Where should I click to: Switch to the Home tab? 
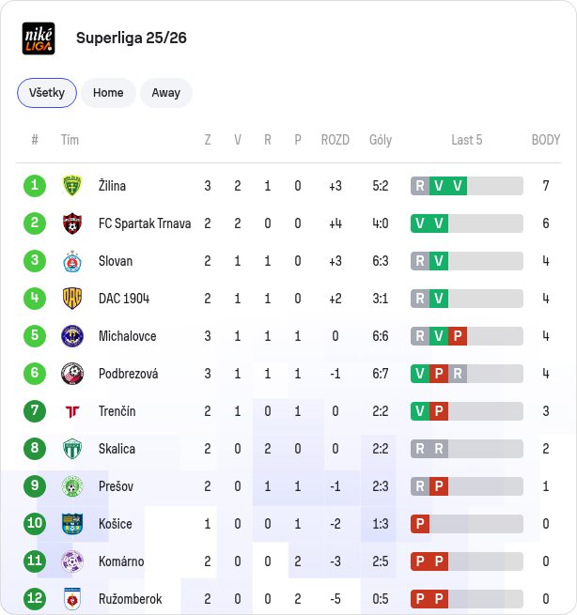point(108,93)
